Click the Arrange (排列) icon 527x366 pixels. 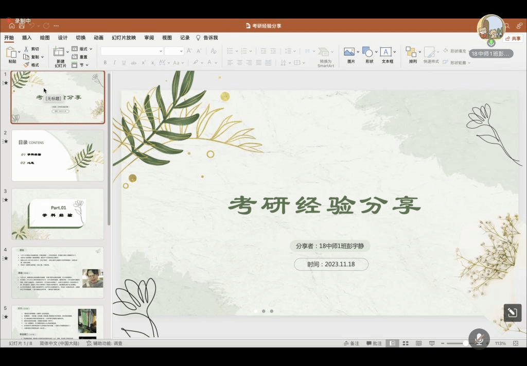[x=411, y=52]
